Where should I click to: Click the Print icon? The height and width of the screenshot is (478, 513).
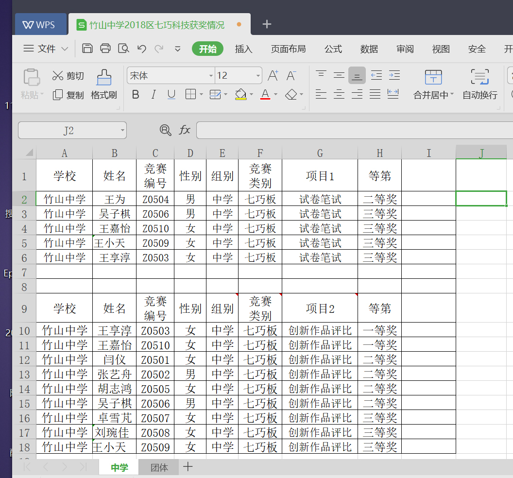pos(105,49)
